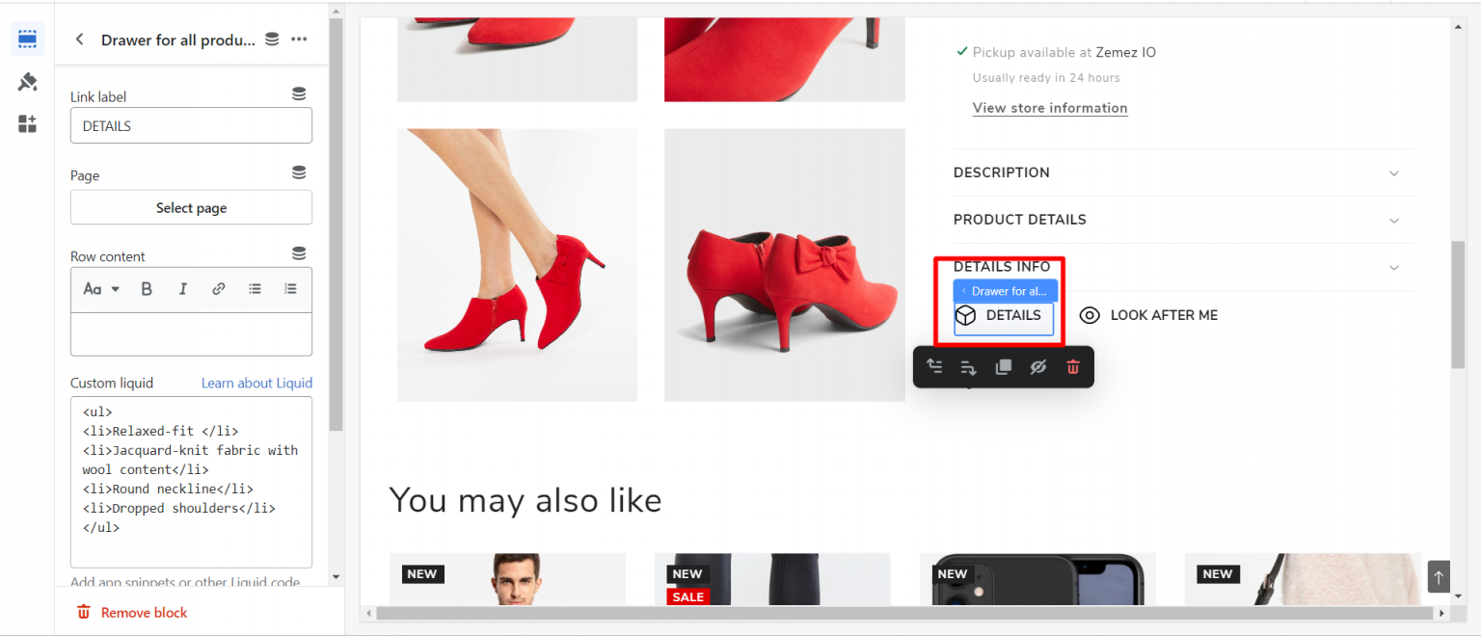Open the three-dot menu in block header
This screenshot has height=636, width=1481.
tap(299, 40)
